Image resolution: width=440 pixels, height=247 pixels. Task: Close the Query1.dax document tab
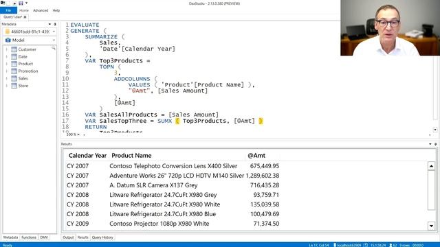[25, 17]
